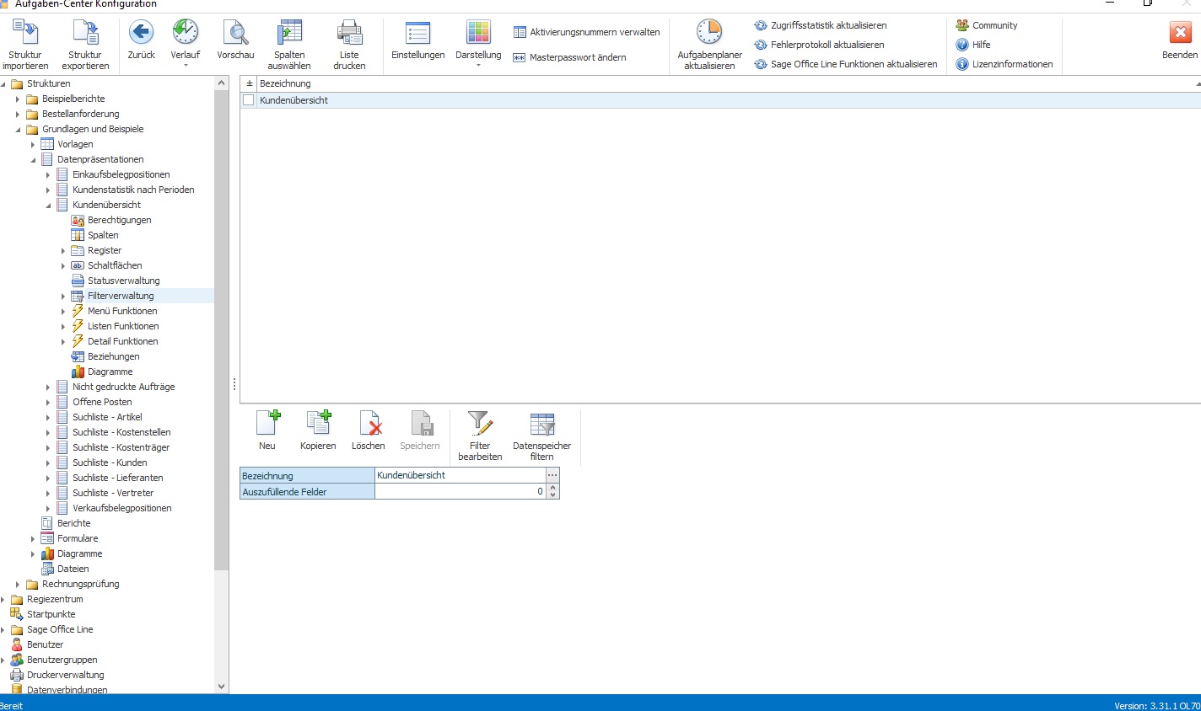Select Spalten under Kundenübersicht

pyautogui.click(x=103, y=235)
